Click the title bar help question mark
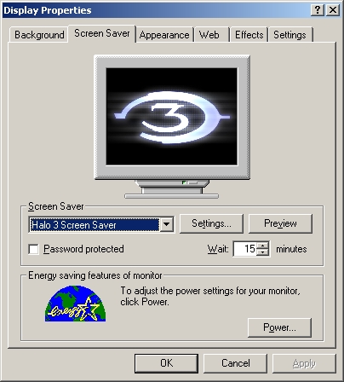Image resolution: width=344 pixels, height=382 pixels. point(318,10)
